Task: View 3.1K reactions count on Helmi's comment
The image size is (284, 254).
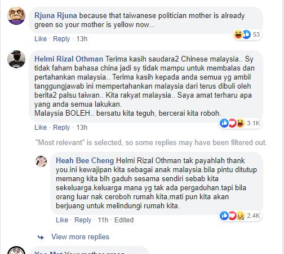Action: [x=253, y=123]
